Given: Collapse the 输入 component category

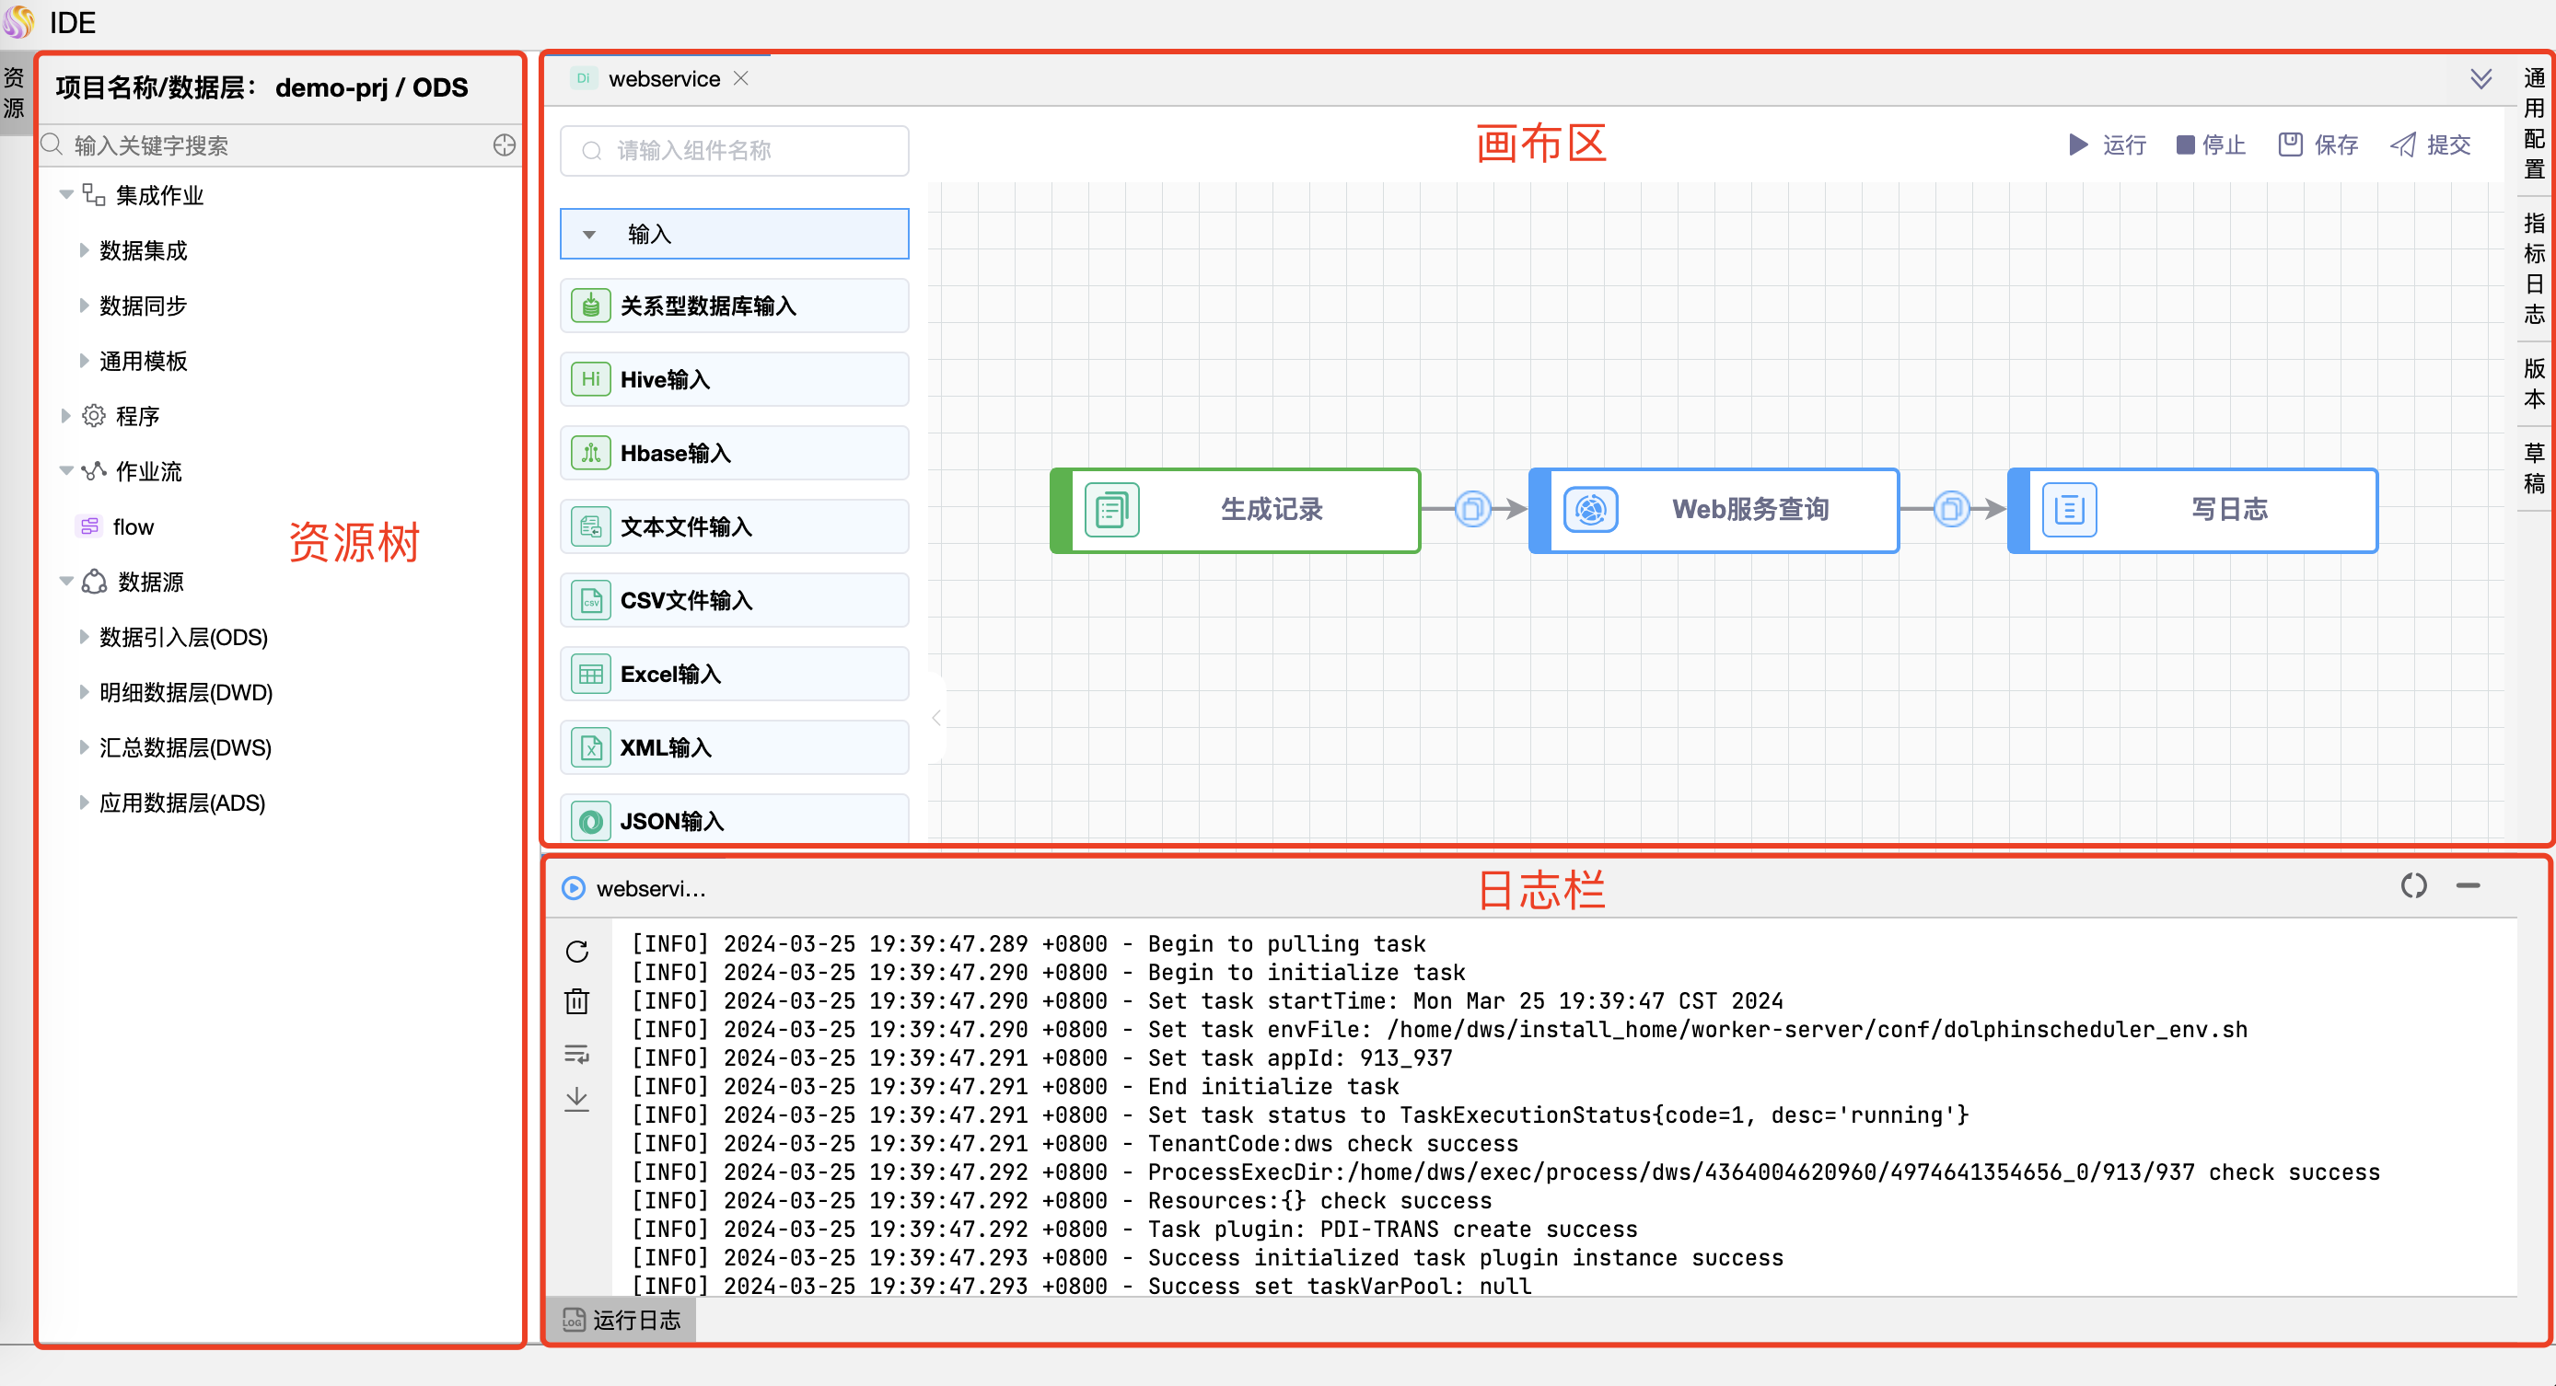Looking at the screenshot, I should click(x=589, y=235).
